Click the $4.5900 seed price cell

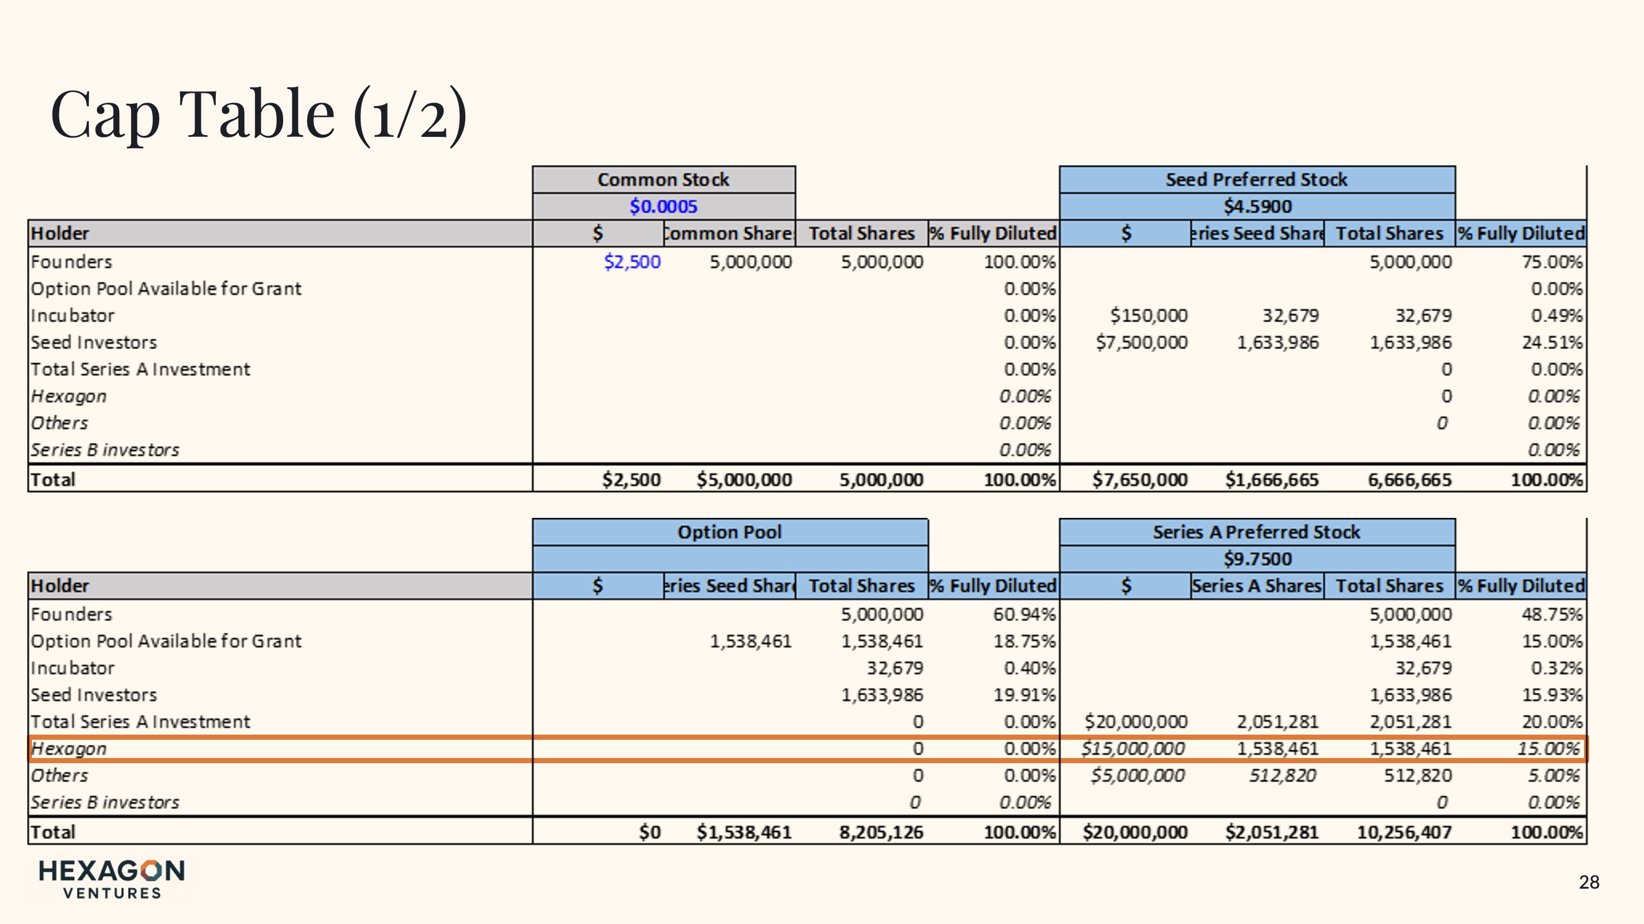[1256, 206]
